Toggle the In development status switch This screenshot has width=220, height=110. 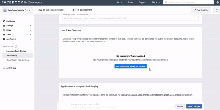pos(74,10)
